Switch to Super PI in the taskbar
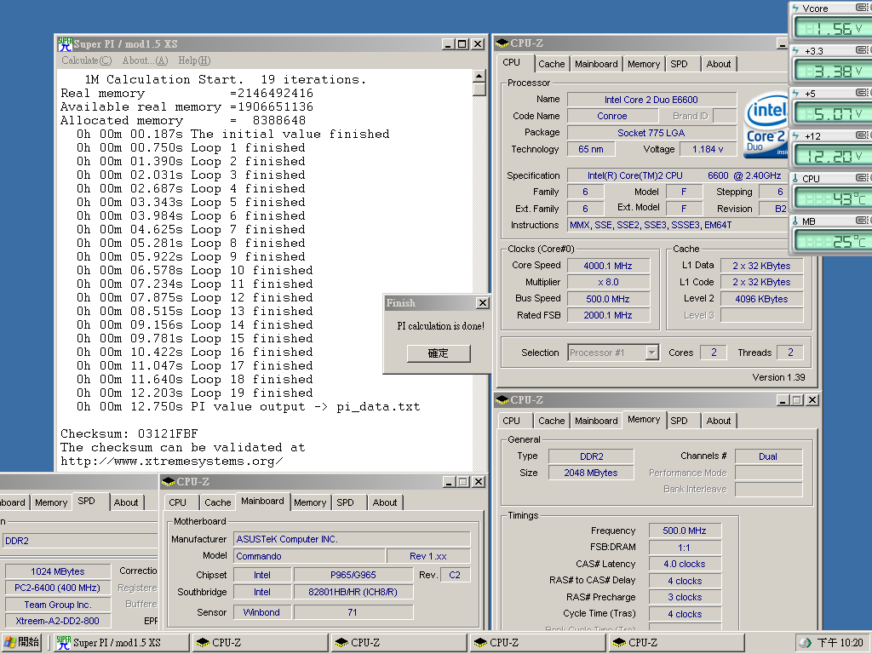This screenshot has height=654, width=872. pos(122,642)
